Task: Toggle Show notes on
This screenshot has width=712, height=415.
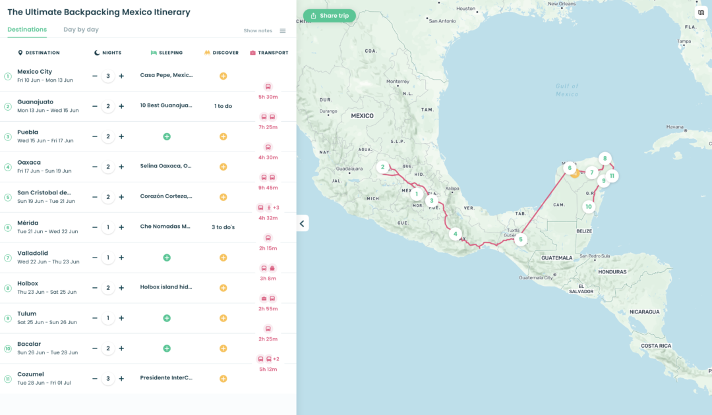Action: 257,30
